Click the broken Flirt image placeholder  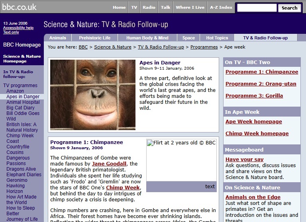click(x=181, y=160)
